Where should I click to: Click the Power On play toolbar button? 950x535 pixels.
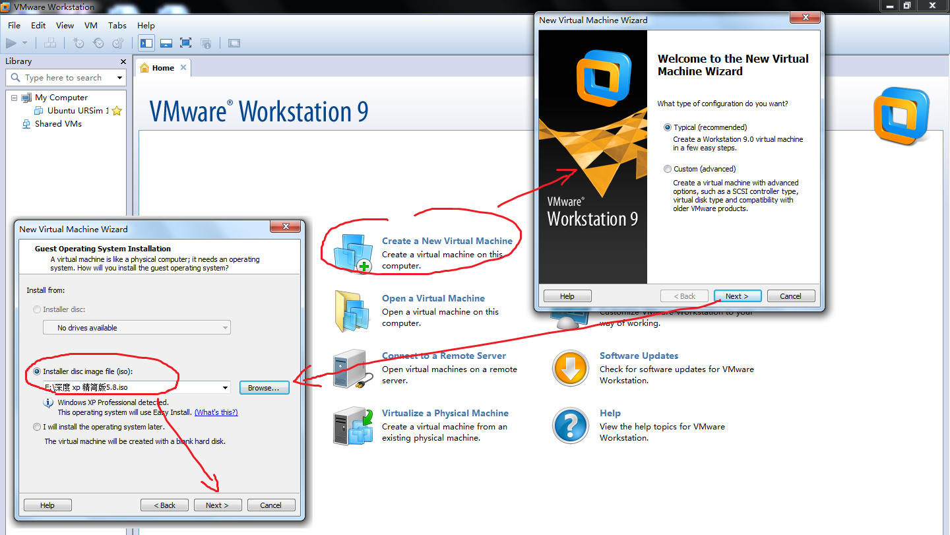coord(11,43)
